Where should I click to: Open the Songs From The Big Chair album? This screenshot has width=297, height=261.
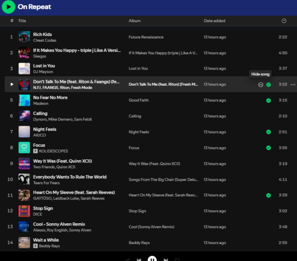(163, 180)
